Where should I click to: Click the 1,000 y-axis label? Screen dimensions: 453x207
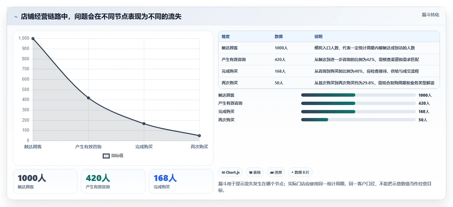coord(24,38)
